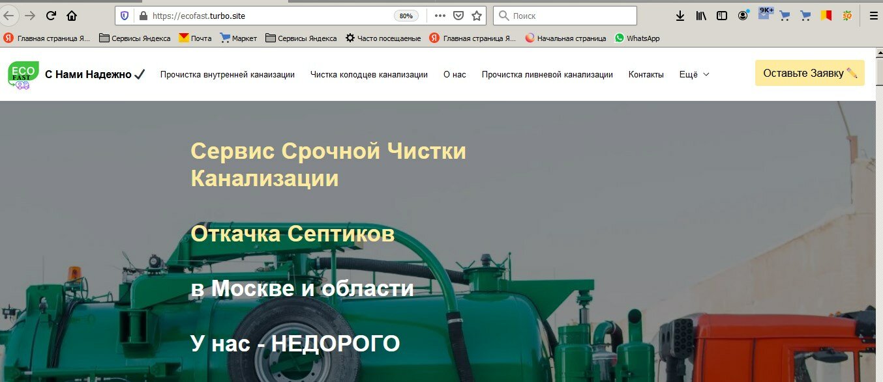883x382 pixels.
Task: Click the Оставьте Заявку button
Action: click(810, 73)
